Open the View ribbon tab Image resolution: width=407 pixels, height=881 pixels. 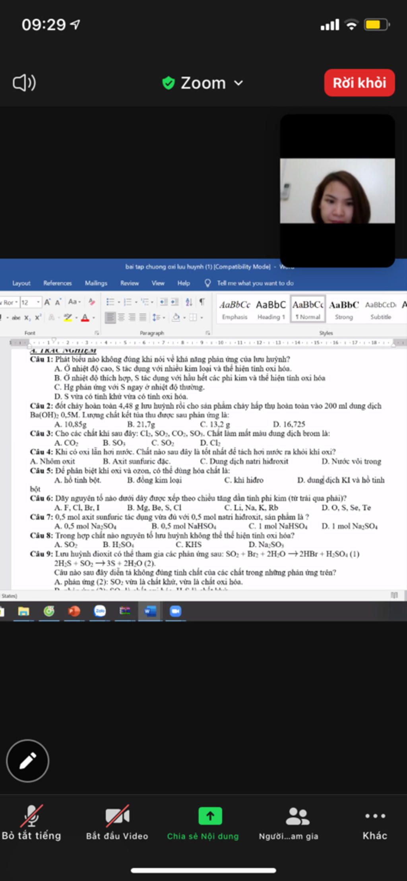pyautogui.click(x=158, y=283)
